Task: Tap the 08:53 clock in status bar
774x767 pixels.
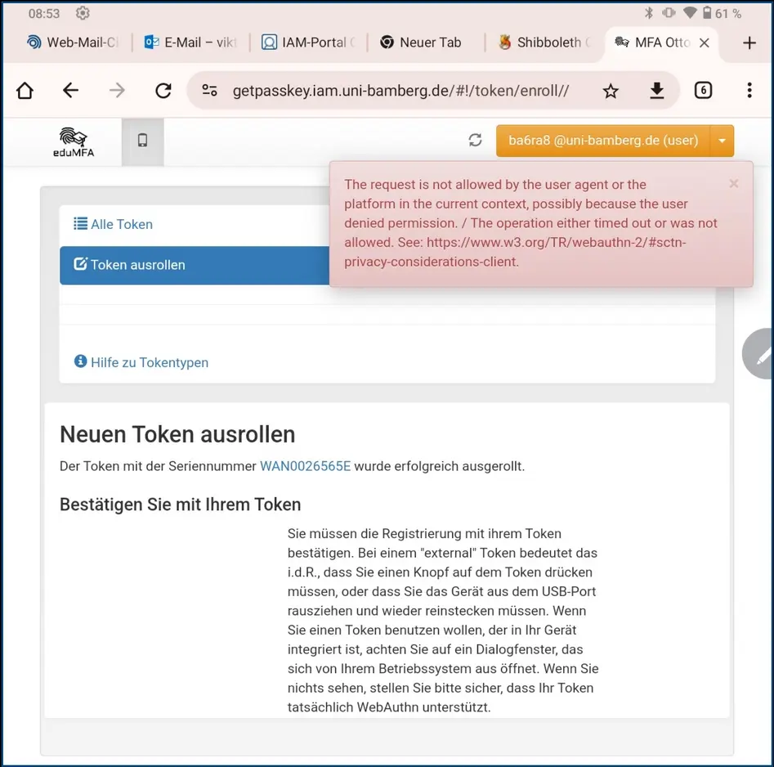Action: [44, 13]
